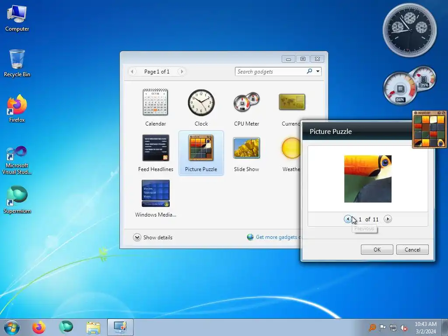Click the search magnifier in gadget gallery
This screenshot has width=448, height=336.
309,71
